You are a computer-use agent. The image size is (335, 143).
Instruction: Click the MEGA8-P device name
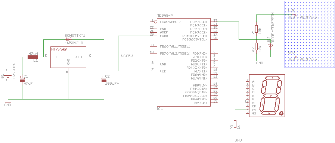coord(164,16)
